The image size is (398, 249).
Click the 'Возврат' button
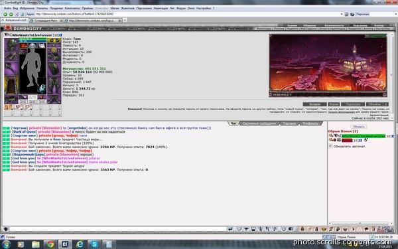coord(314,104)
